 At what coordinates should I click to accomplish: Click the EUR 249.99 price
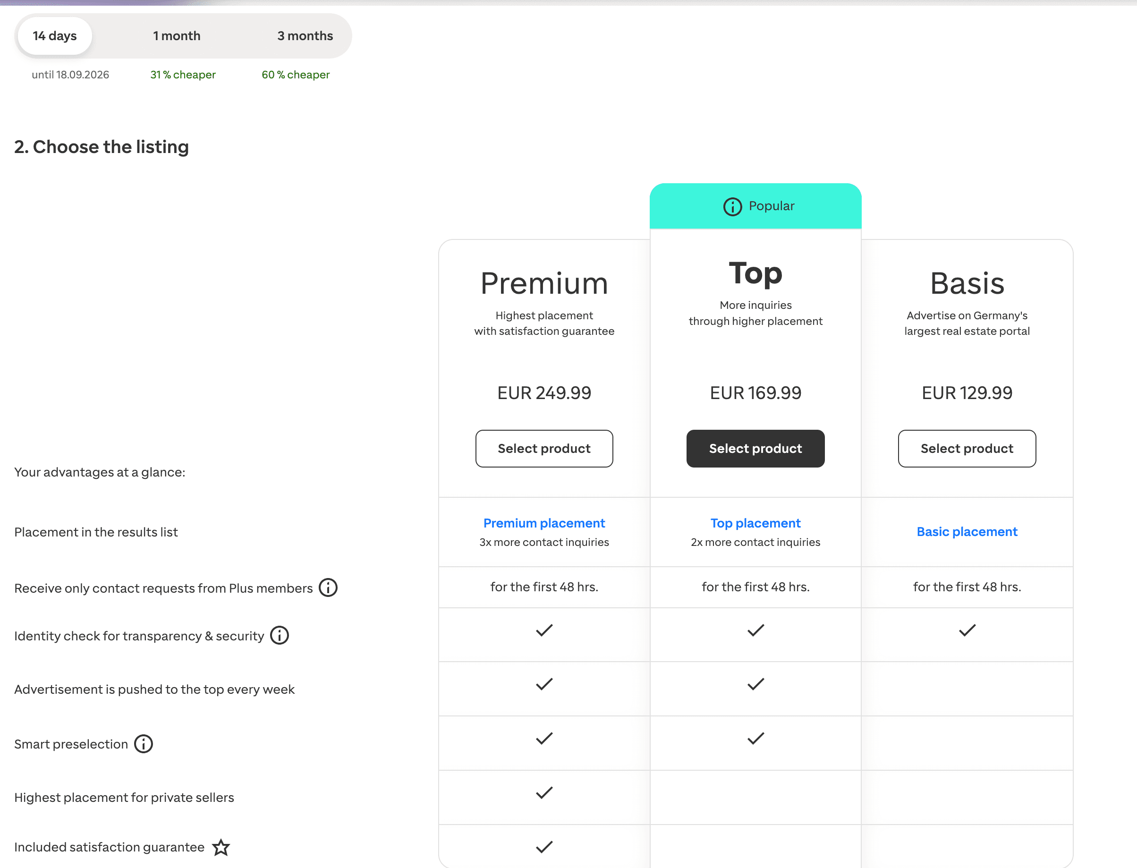click(544, 392)
